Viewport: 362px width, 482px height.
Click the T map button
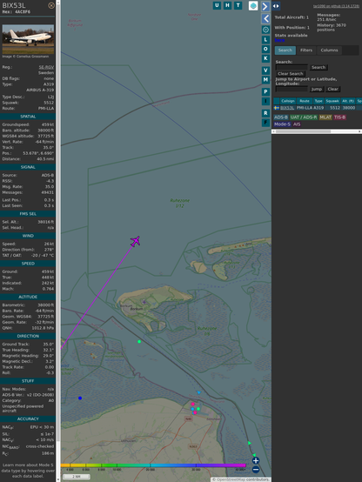pyautogui.click(x=238, y=5)
